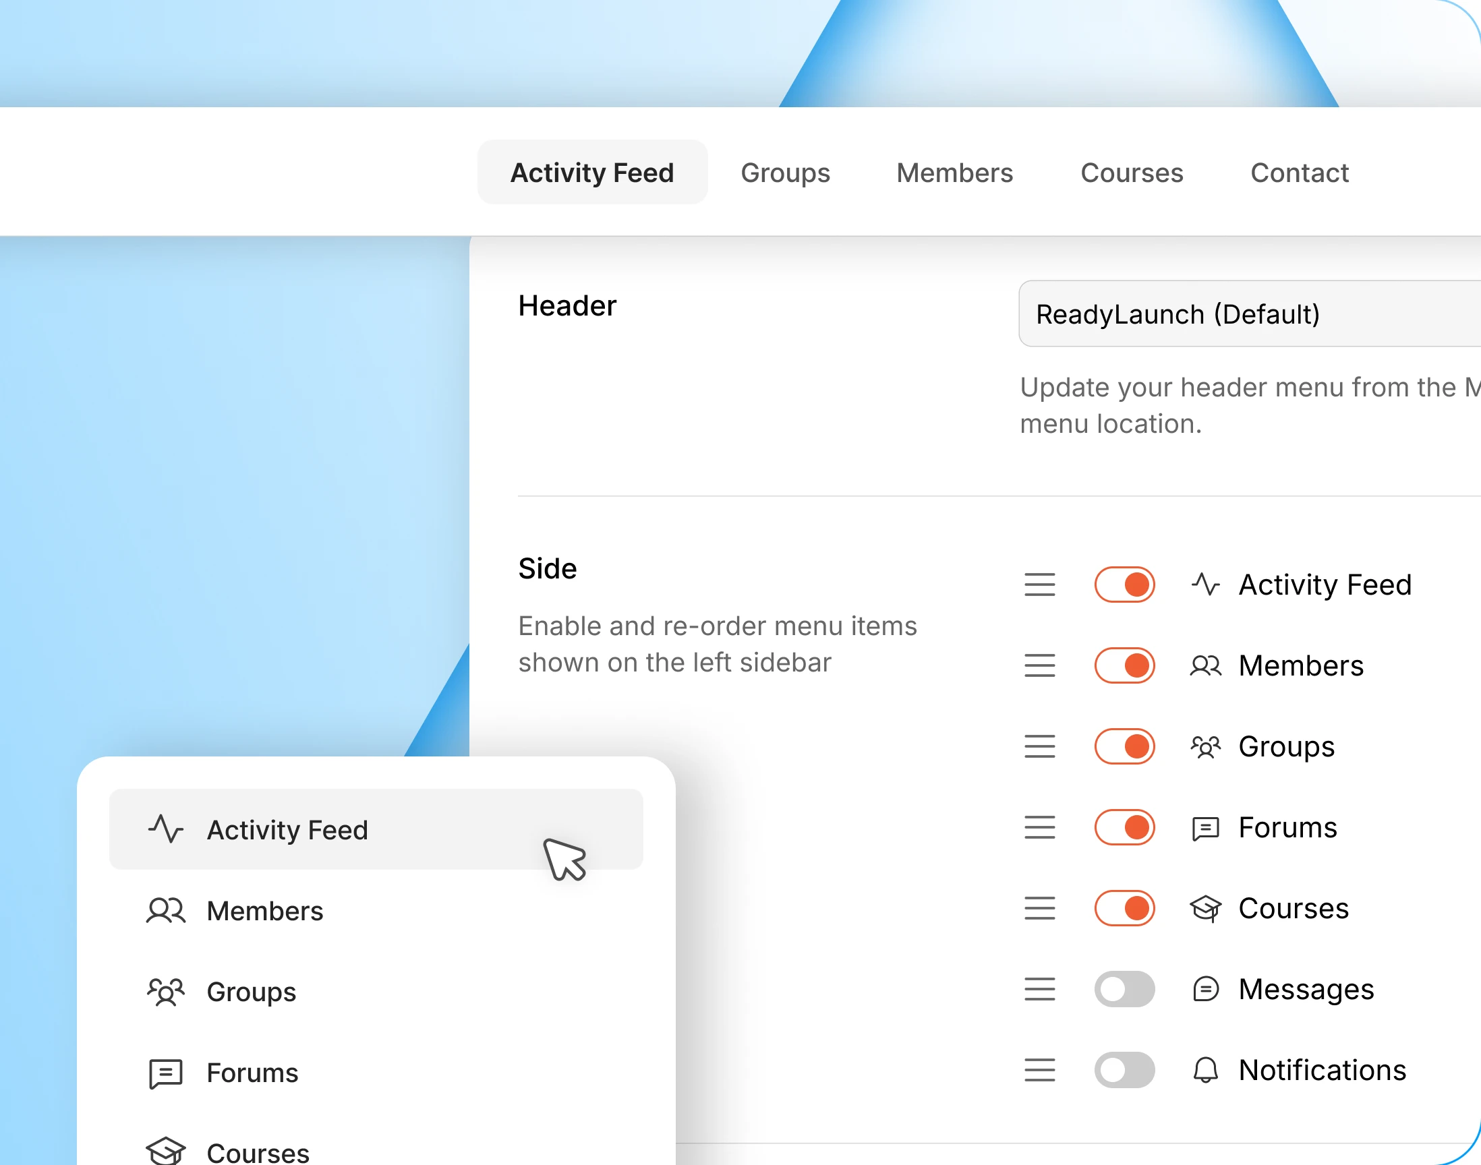The width and height of the screenshot is (1481, 1165).
Task: Enable the Notifications side menu toggle
Action: 1124,1069
